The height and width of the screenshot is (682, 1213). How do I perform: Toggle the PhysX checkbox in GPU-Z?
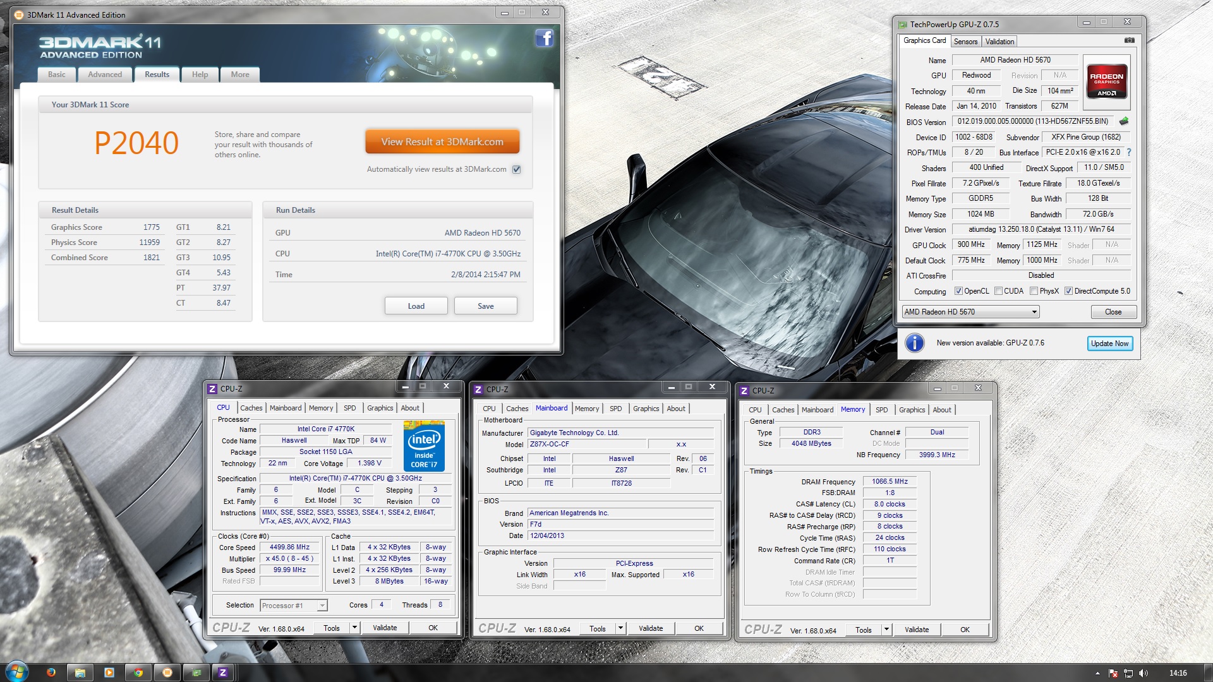(x=1034, y=291)
